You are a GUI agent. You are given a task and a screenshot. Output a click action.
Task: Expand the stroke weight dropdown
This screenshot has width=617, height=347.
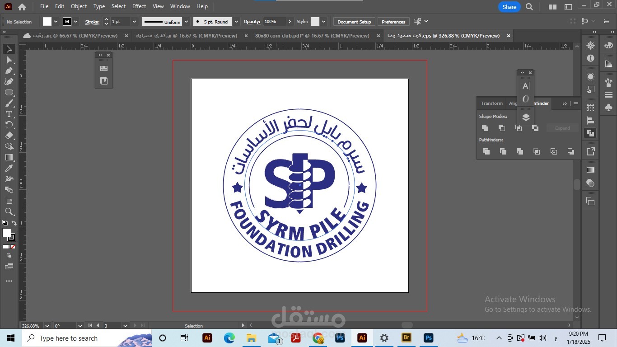(134, 22)
